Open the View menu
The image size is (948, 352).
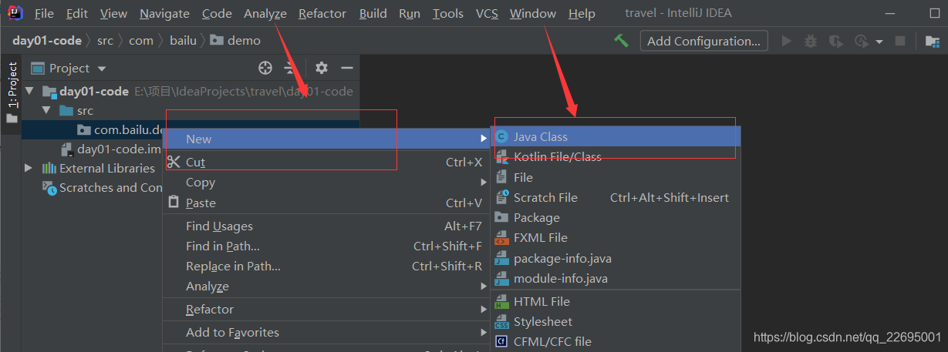114,14
